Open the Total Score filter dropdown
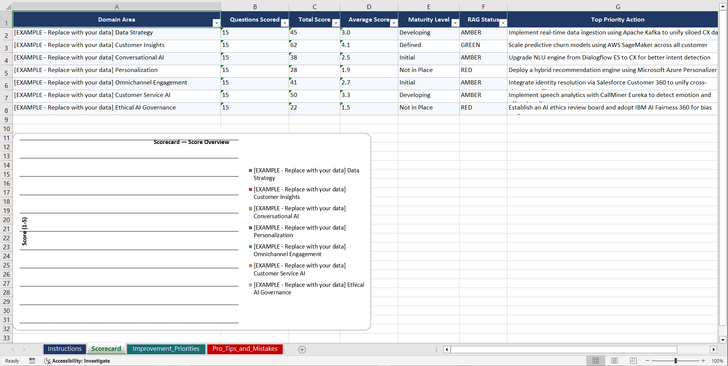 pos(335,23)
